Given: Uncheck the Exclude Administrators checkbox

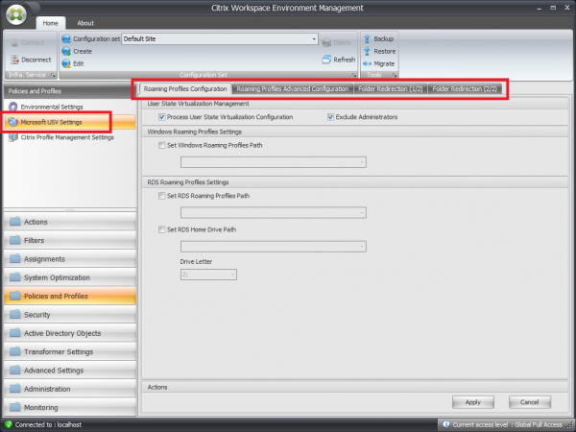Looking at the screenshot, I should [x=331, y=117].
